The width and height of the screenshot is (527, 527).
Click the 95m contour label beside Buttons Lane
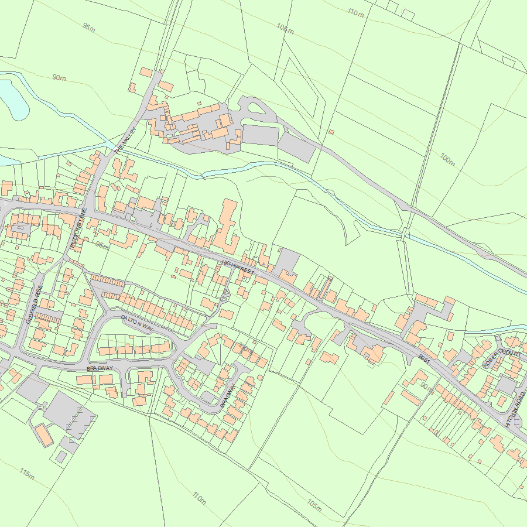point(102,245)
